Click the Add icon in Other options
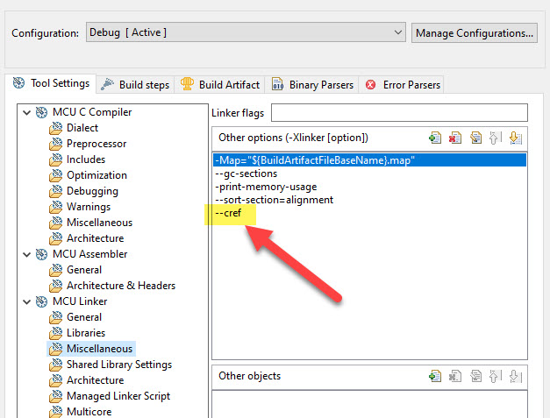This screenshot has width=550, height=418. click(434, 138)
